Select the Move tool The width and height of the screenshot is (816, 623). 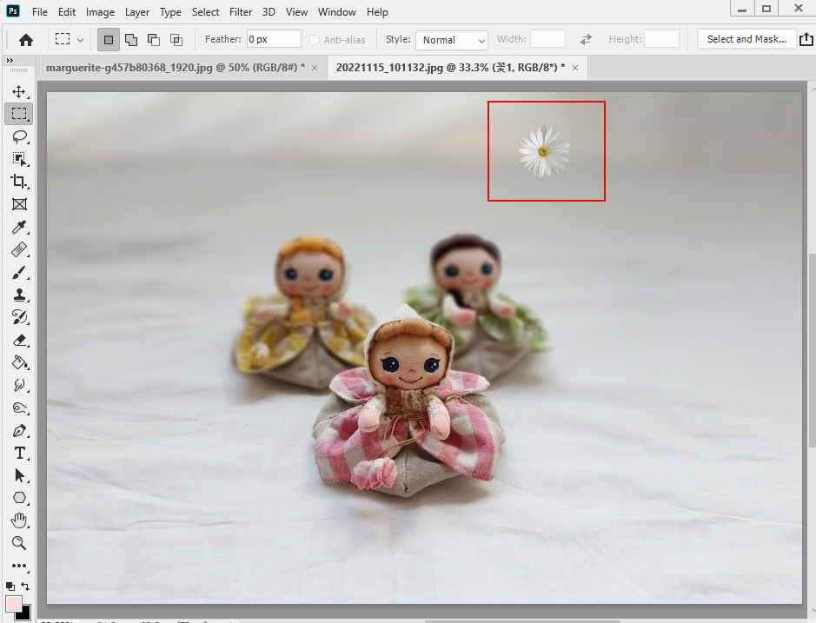pyautogui.click(x=19, y=91)
